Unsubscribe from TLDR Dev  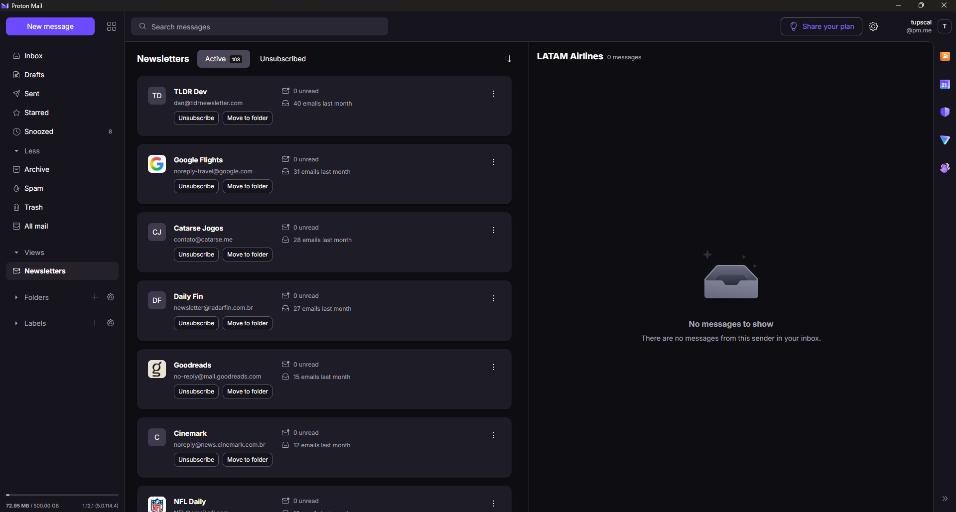(x=196, y=118)
